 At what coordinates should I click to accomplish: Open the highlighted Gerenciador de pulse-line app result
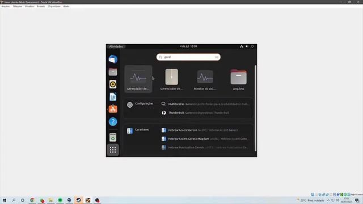(x=138, y=79)
